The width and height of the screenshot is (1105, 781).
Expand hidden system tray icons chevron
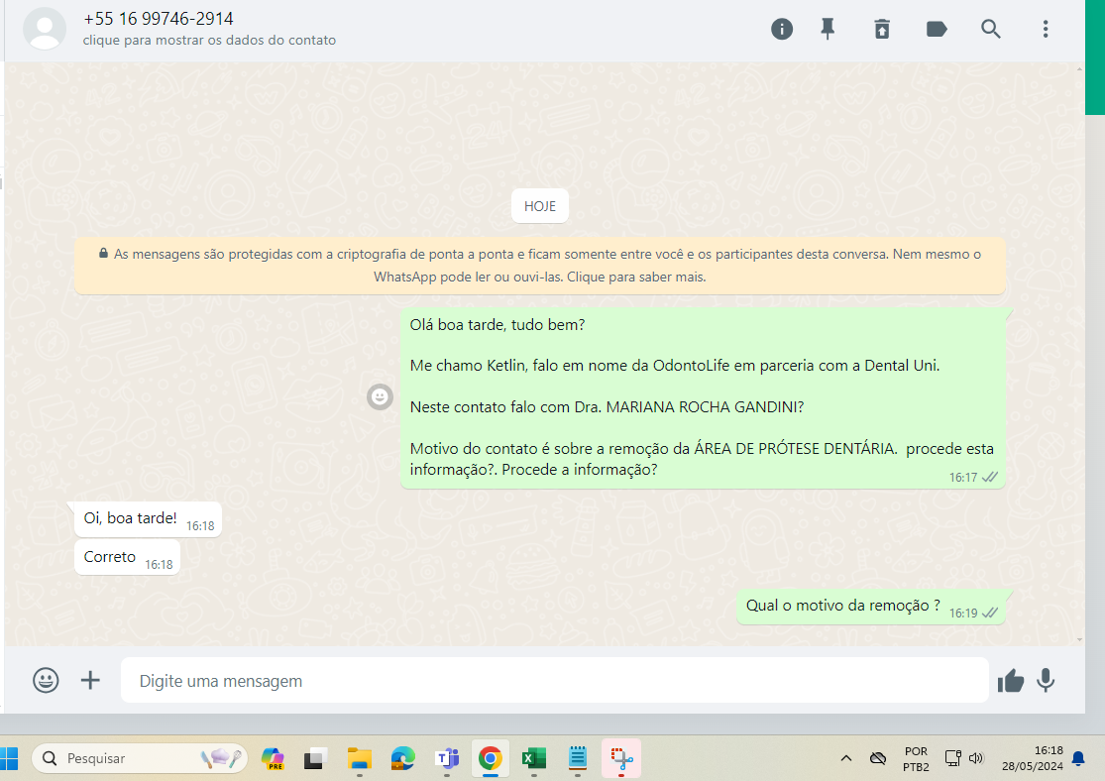pyautogui.click(x=846, y=758)
